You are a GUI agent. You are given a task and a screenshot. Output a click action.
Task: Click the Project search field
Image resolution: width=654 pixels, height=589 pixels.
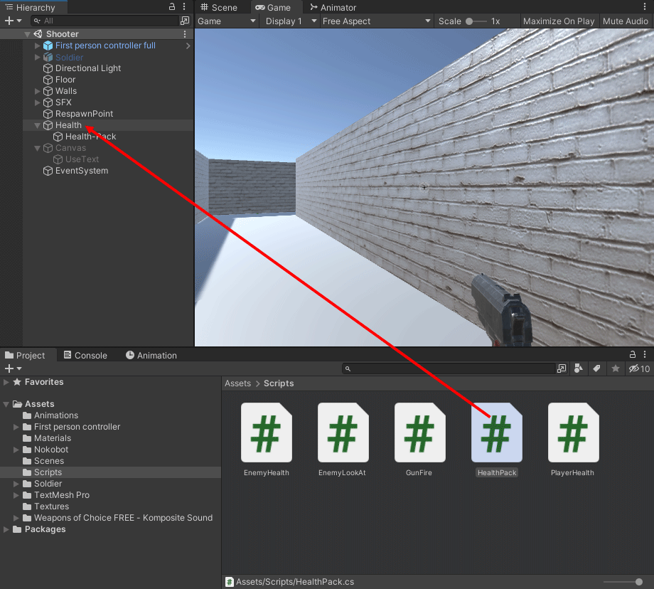[451, 368]
